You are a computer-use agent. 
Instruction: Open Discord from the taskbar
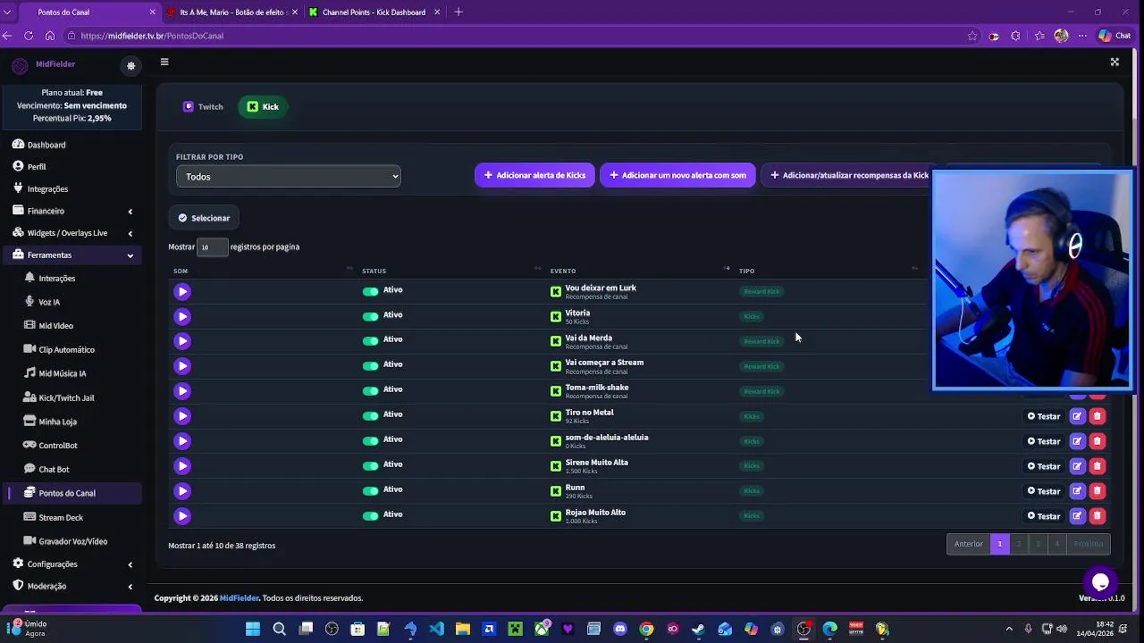tap(620, 629)
